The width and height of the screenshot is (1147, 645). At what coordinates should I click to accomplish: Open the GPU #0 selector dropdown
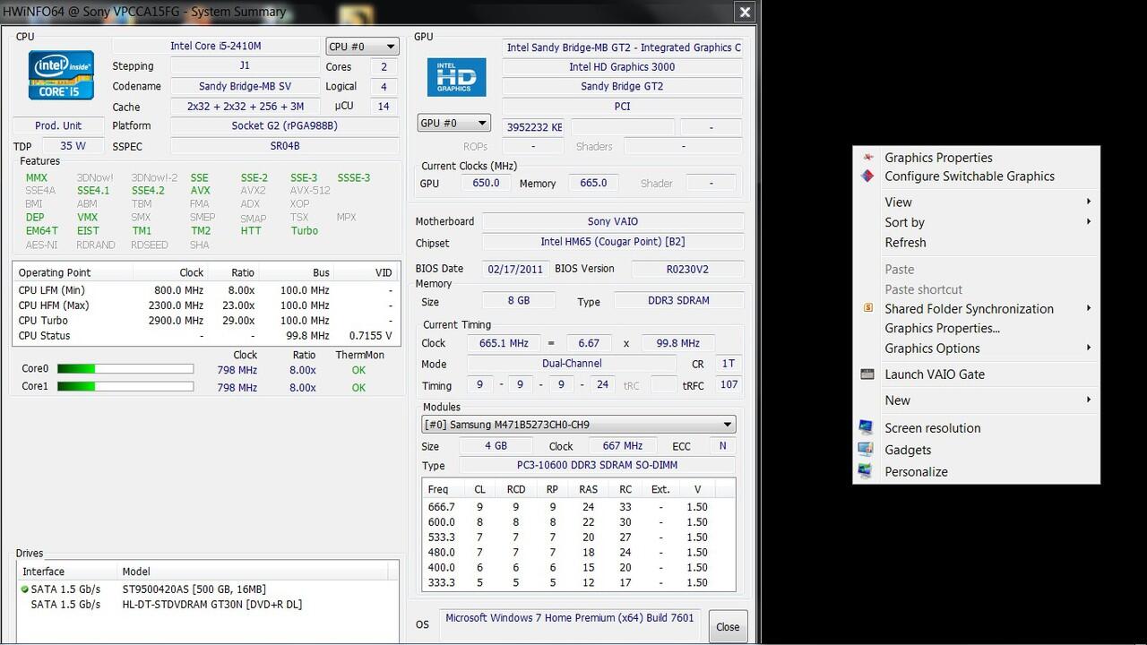click(x=453, y=123)
